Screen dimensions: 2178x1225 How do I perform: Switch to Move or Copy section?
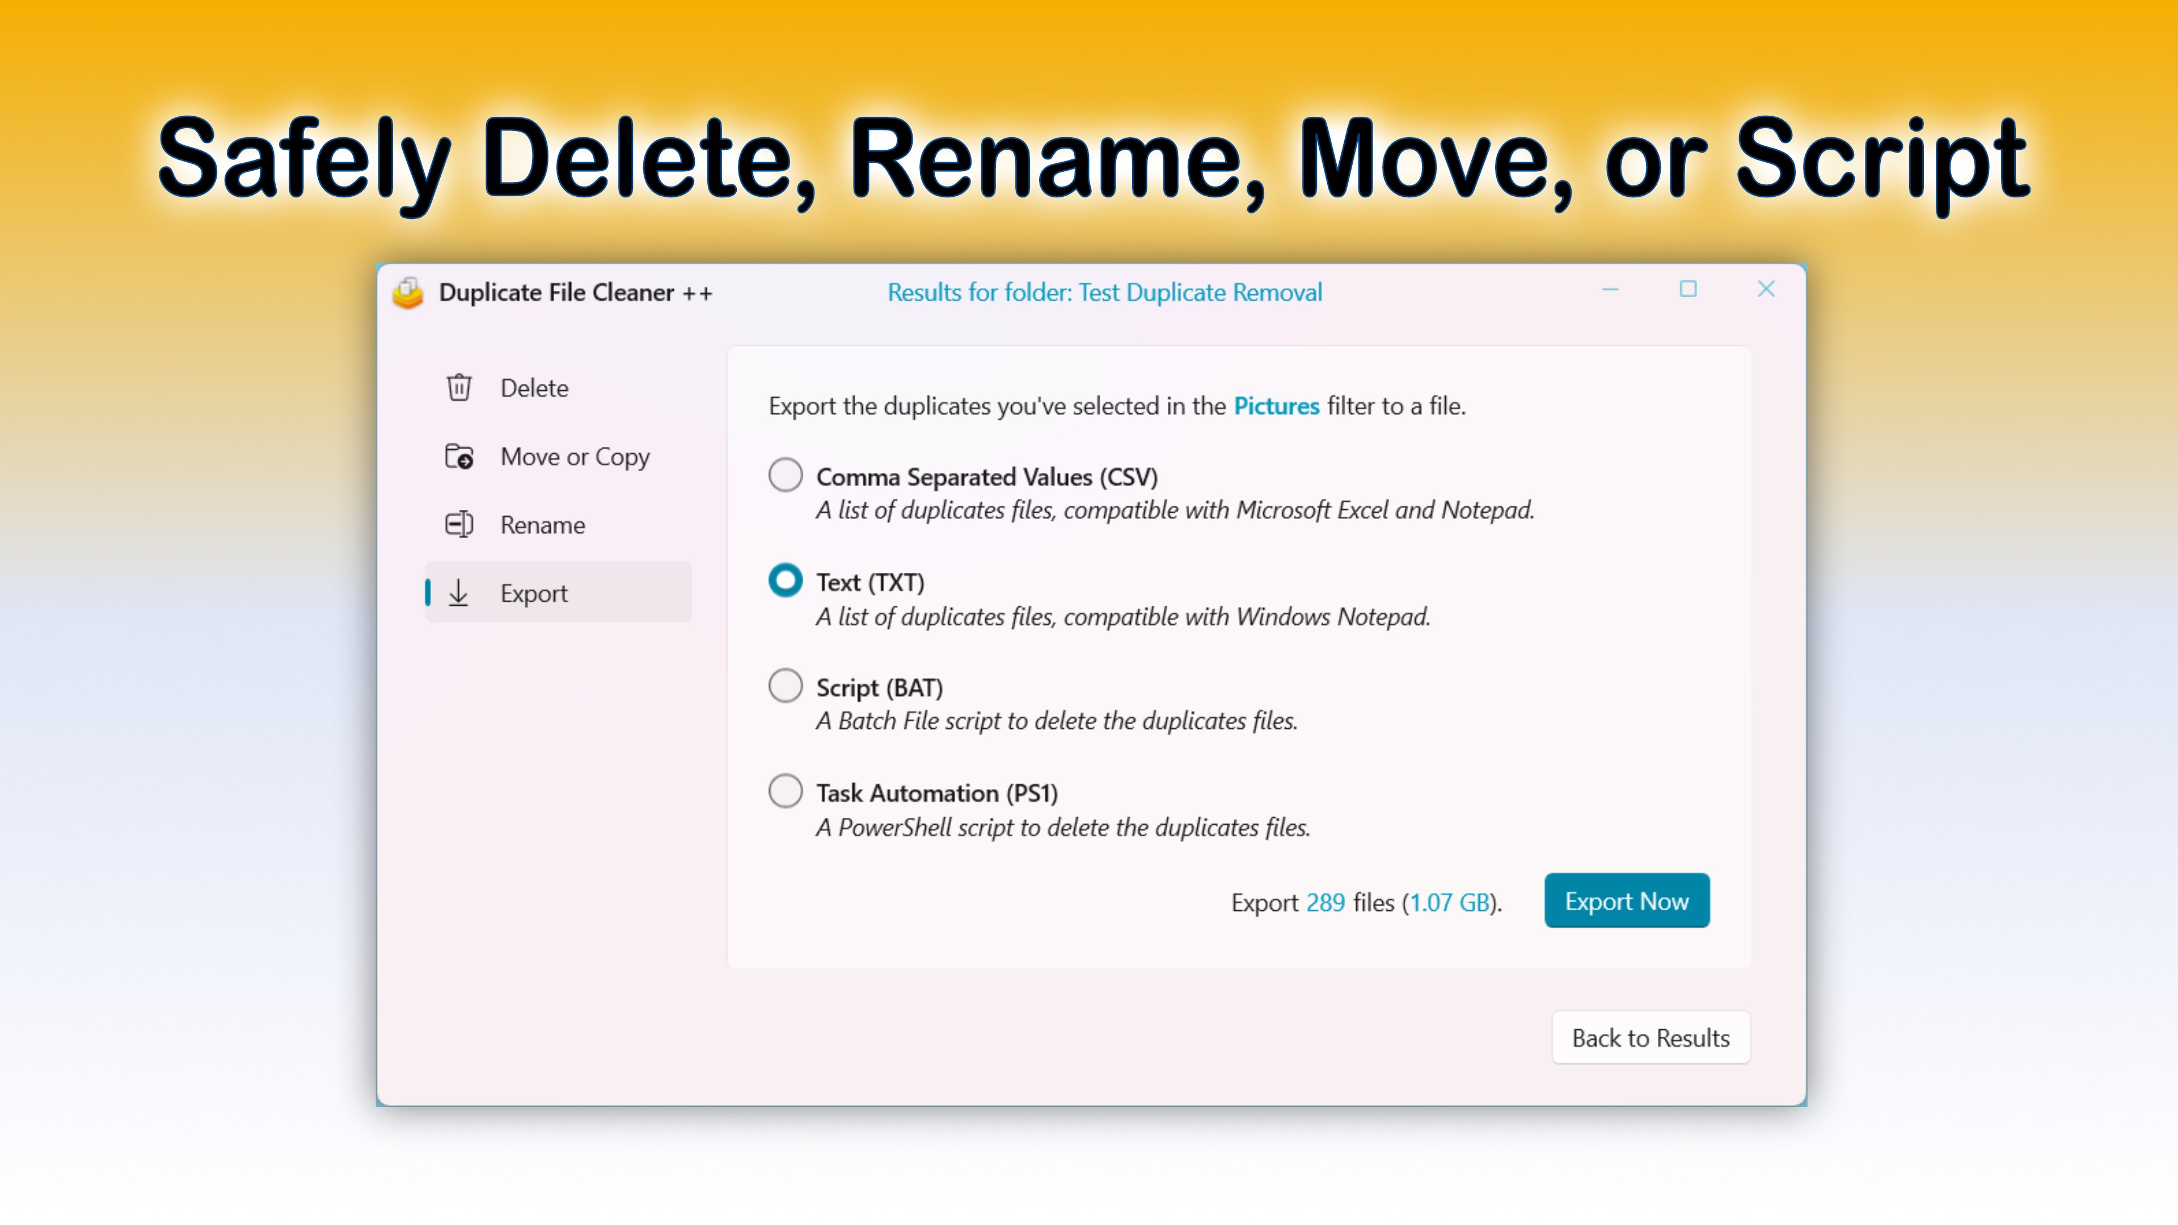(575, 457)
